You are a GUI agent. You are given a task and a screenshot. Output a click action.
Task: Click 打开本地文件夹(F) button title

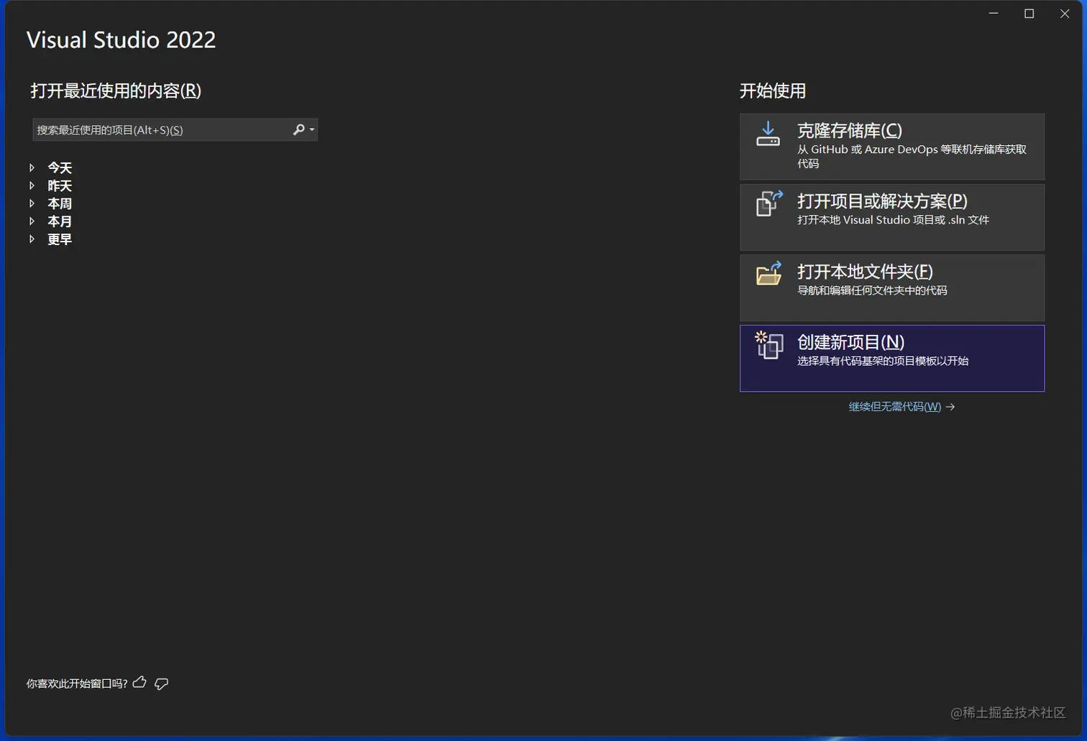click(x=865, y=271)
